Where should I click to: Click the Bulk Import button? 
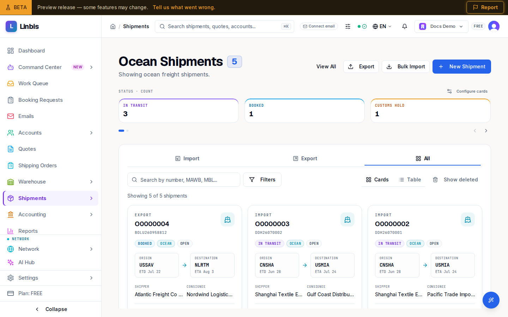click(x=406, y=67)
